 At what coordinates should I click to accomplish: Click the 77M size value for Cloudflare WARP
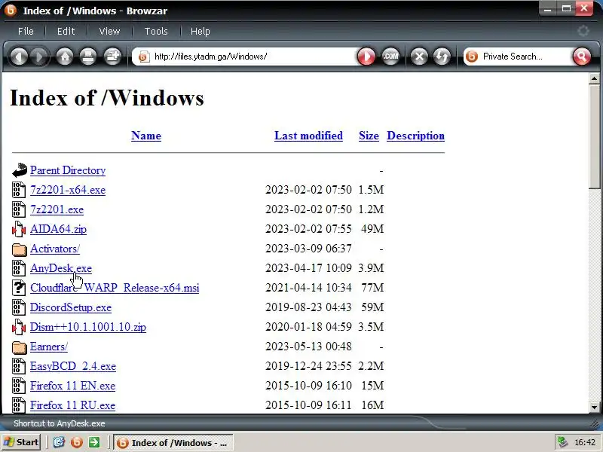372,288
